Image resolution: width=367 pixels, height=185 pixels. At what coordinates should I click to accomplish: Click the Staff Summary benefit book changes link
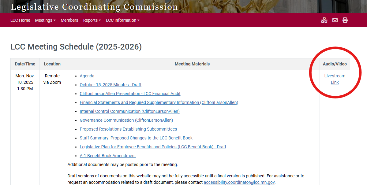(x=136, y=138)
